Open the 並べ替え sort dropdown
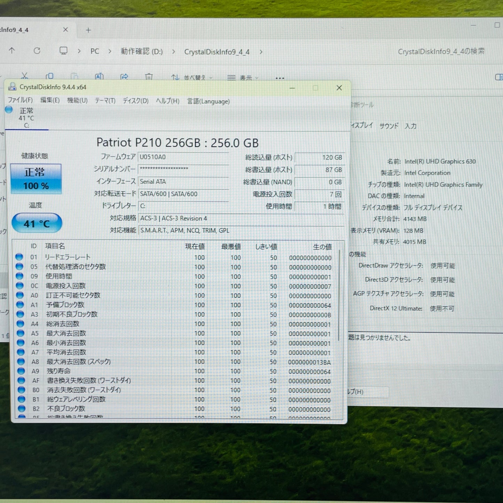Image resolution: width=503 pixels, height=503 pixels. [193, 78]
